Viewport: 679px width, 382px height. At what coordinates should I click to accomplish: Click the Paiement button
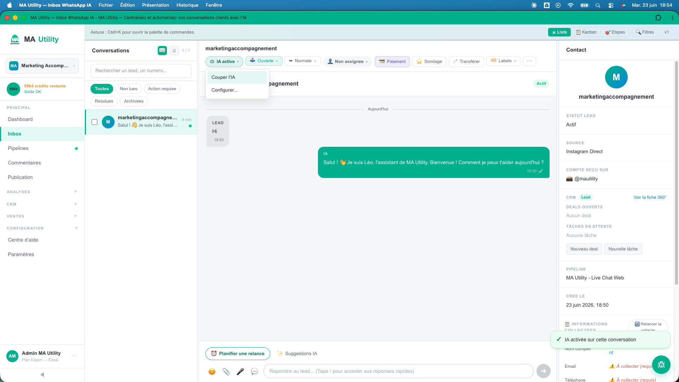[392, 62]
